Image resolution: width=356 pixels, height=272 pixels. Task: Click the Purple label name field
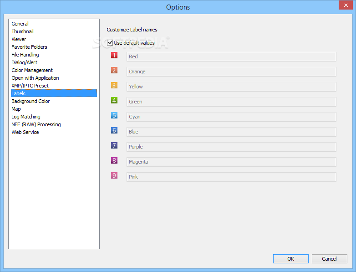click(x=231, y=147)
